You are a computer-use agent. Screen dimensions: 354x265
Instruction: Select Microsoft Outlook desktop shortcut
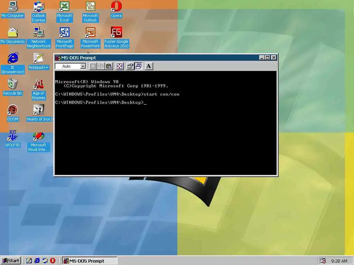(x=90, y=12)
